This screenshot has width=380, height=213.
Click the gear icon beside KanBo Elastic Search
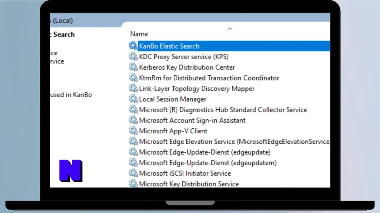[x=133, y=45]
